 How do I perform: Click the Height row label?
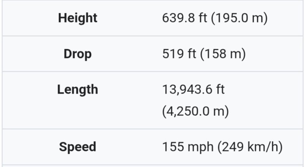pyautogui.click(x=78, y=18)
